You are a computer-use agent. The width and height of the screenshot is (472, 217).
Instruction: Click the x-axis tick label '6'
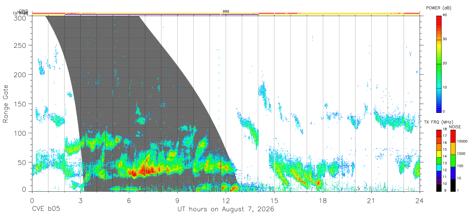129,201
